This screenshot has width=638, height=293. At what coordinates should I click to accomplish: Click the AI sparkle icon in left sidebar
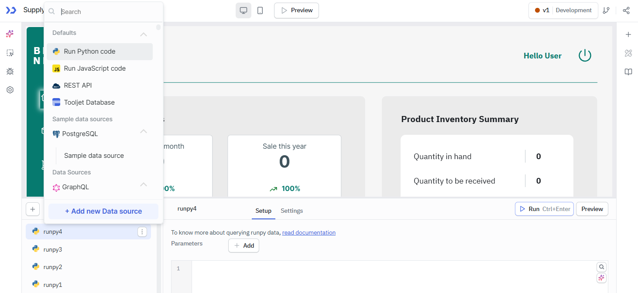(10, 34)
